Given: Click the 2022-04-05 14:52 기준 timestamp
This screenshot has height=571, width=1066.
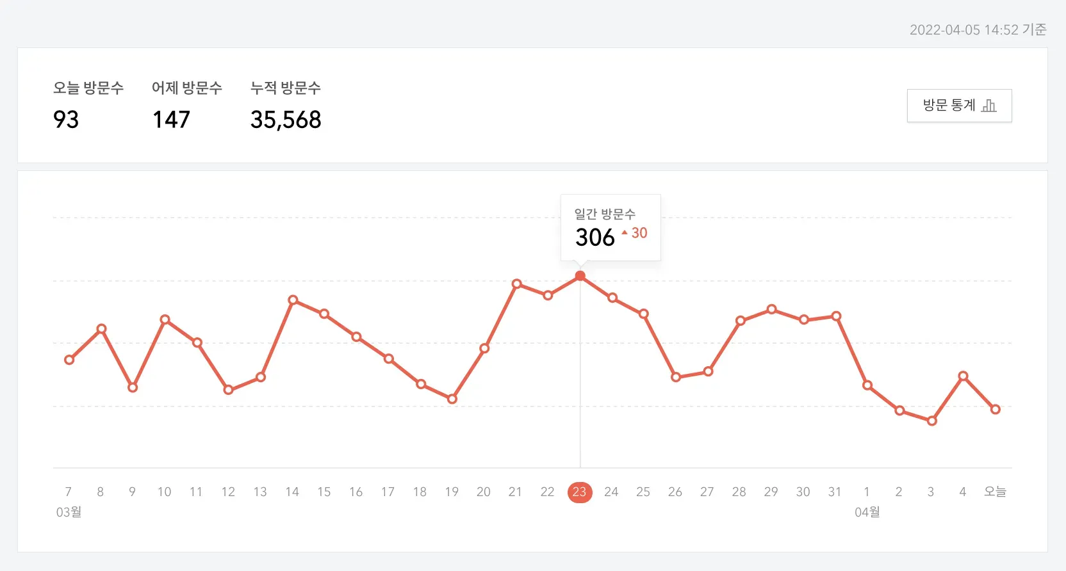Looking at the screenshot, I should coord(978,29).
